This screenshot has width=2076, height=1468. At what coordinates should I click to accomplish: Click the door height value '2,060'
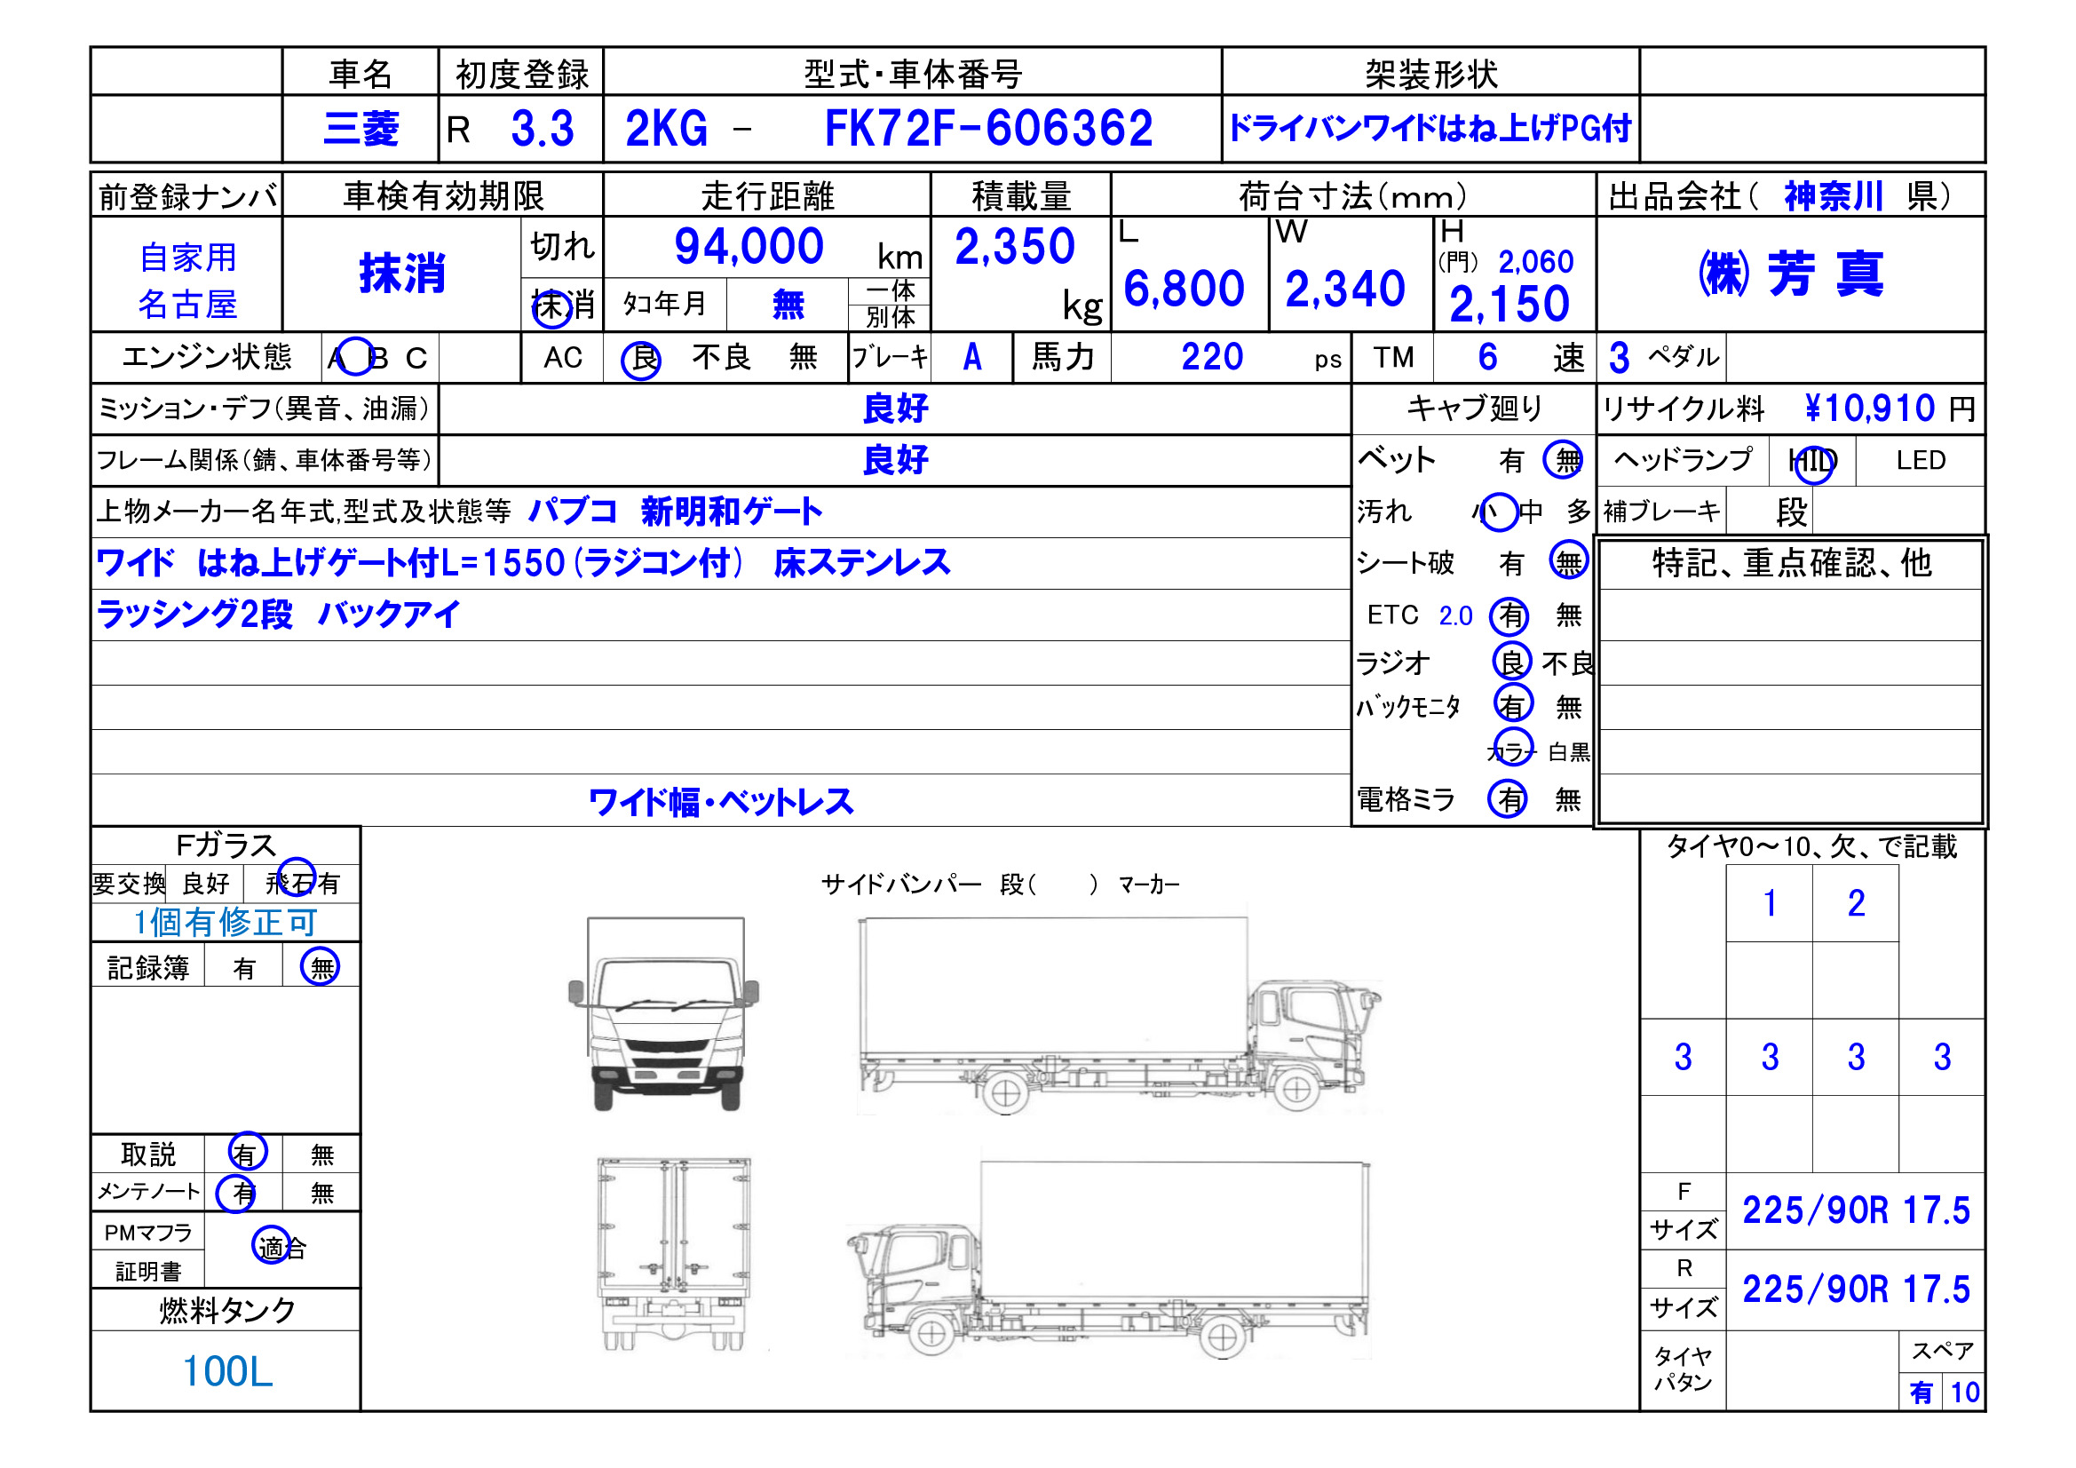click(1535, 262)
